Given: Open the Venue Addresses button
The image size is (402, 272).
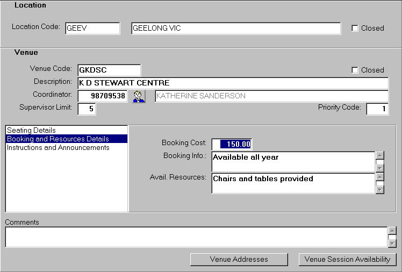Looking at the screenshot, I should (x=239, y=259).
